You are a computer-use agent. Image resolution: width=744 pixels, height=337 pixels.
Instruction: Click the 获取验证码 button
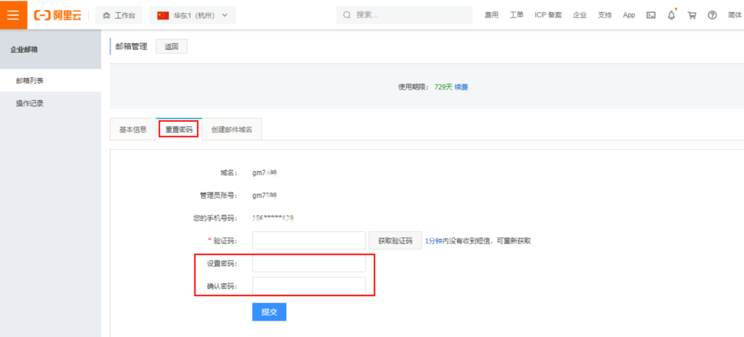395,241
